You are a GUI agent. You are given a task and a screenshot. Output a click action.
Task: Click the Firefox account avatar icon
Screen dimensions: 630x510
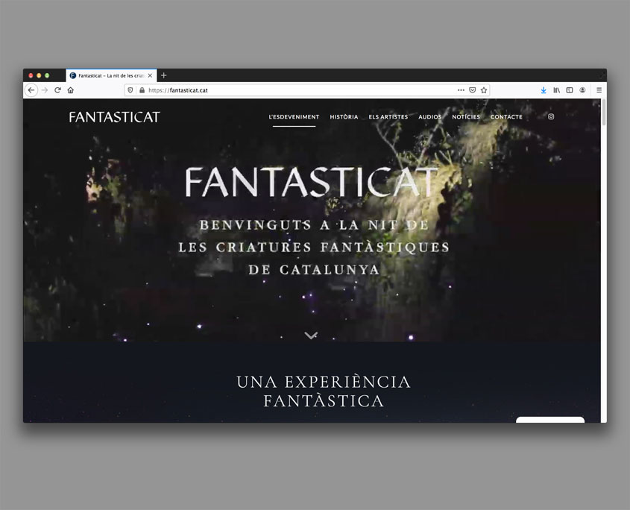point(582,90)
